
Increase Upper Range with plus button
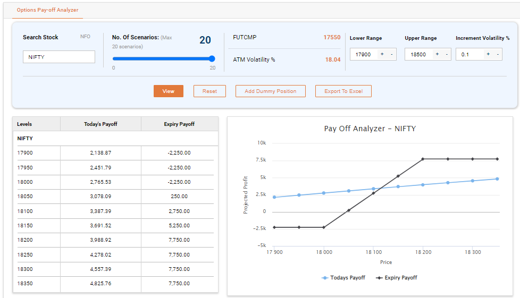[437, 54]
